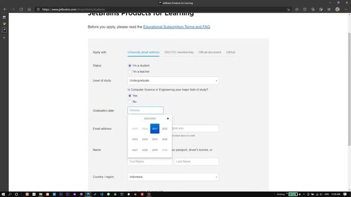Viewport: 351px width, 197px height.
Task: Click the First Name input field
Action: 150,161
